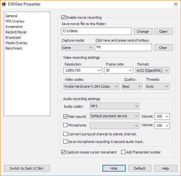Open the Format dropdown showing AVI2
Viewport: 181px width, 176px height.
coord(152,70)
